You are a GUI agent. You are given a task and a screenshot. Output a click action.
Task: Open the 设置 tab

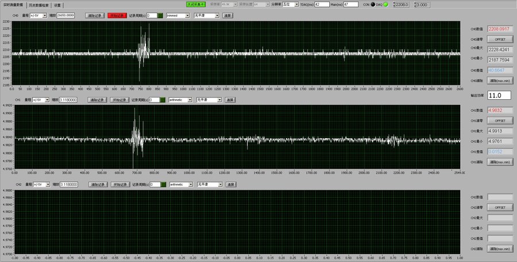(57, 5)
